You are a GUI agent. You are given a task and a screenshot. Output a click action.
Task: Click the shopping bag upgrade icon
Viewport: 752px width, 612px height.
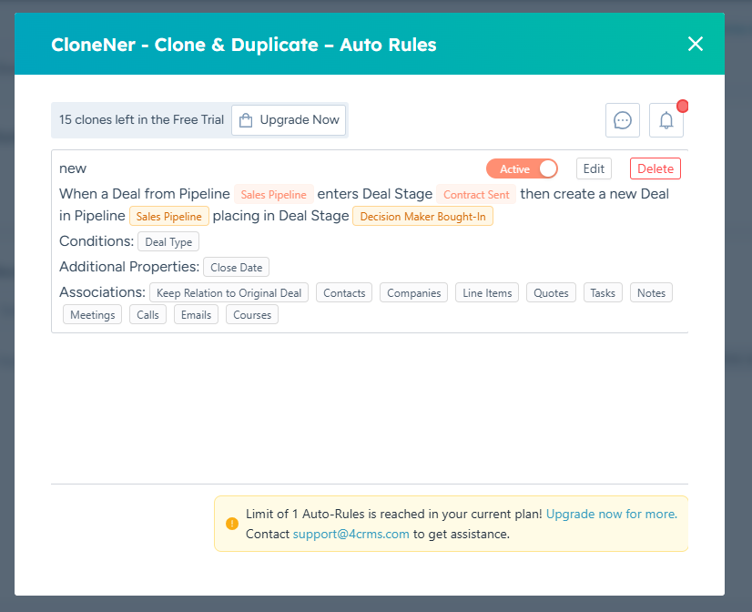pyautogui.click(x=246, y=120)
